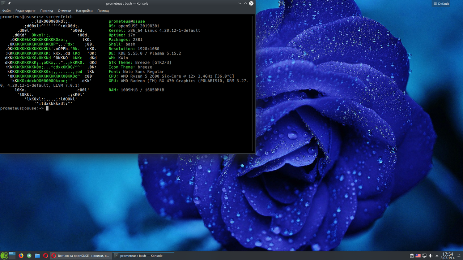Click the 'OS: openSUSE 20190301' line

click(134, 26)
